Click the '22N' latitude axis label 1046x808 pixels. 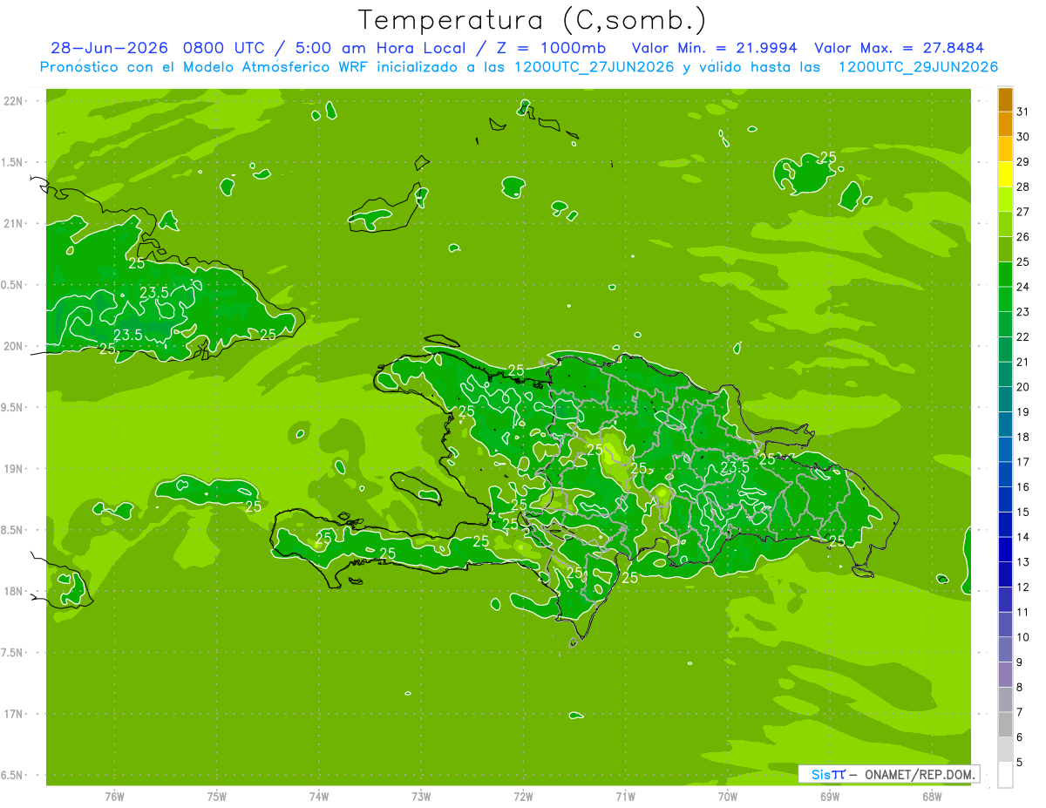[13, 101]
